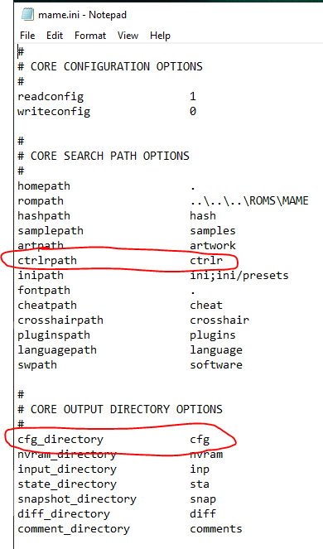This screenshot has width=323, height=549.
Task: Click the value 'diff' next to diff_directory
Action: point(203,514)
